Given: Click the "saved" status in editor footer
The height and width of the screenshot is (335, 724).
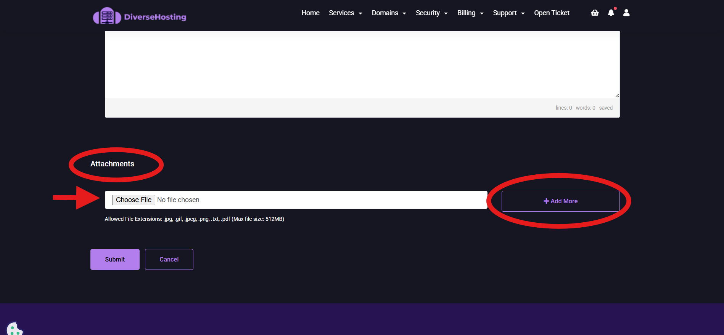Looking at the screenshot, I should coord(605,108).
